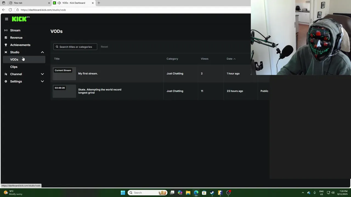This screenshot has height=197, width=351.
Task: Click the browser back arrow
Action: pos(4,10)
